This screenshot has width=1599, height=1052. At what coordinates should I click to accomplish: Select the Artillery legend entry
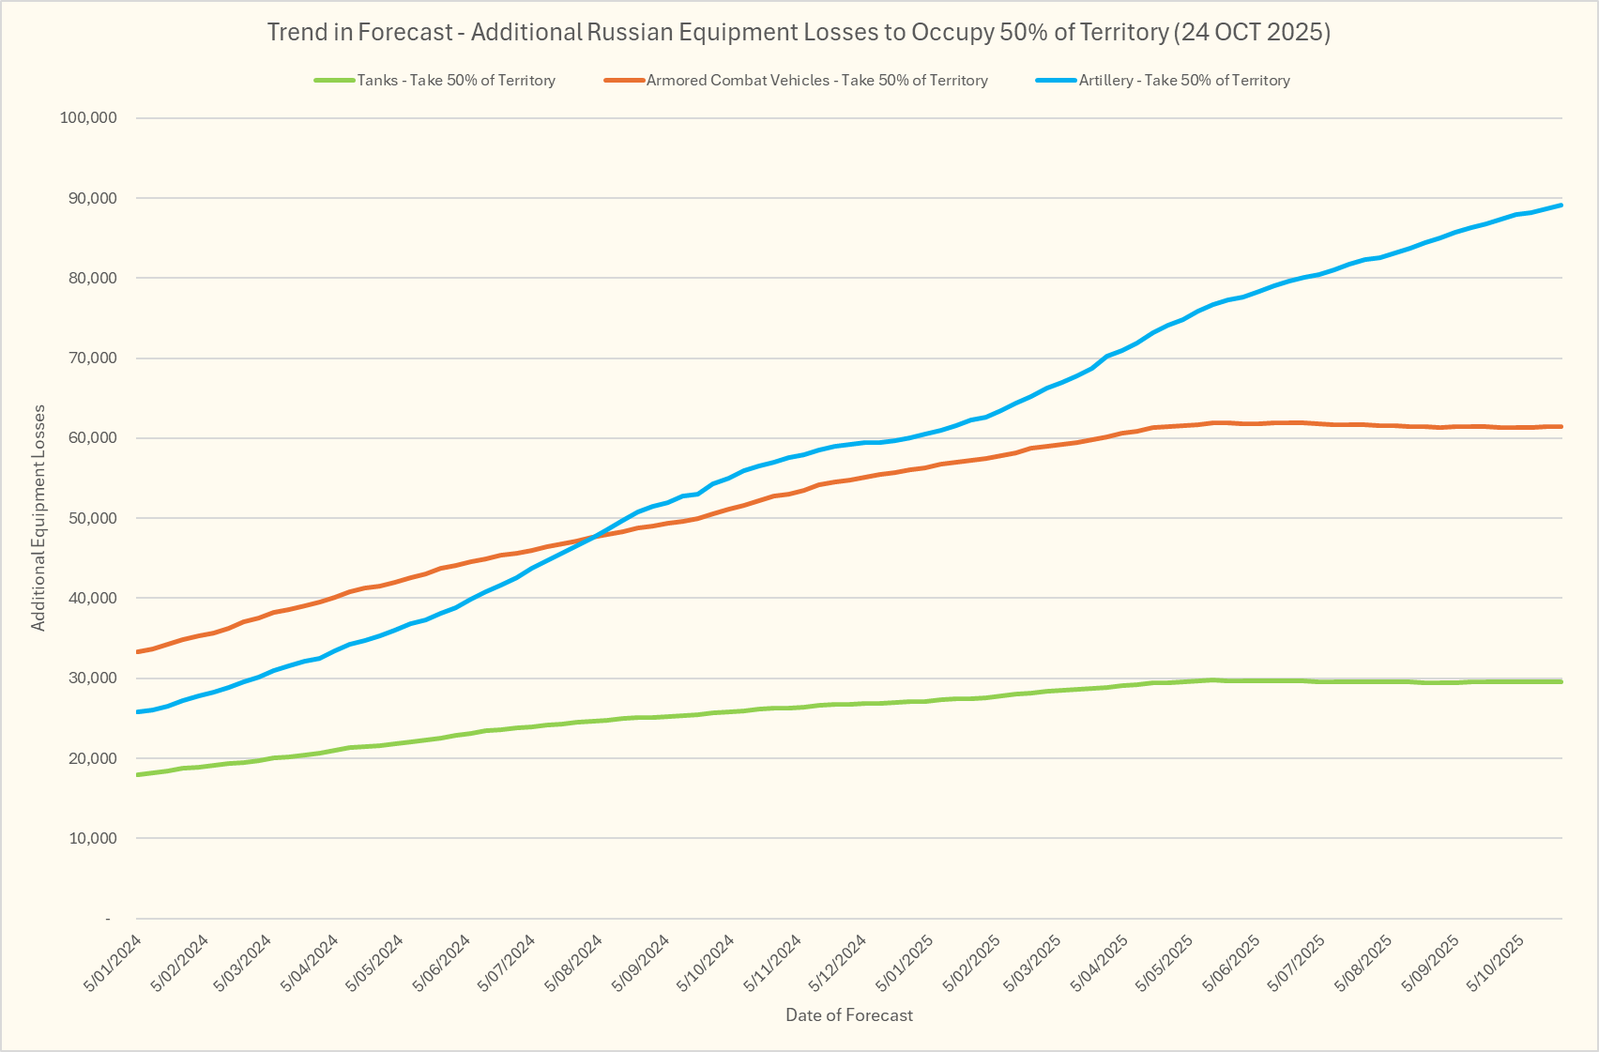1183,81
